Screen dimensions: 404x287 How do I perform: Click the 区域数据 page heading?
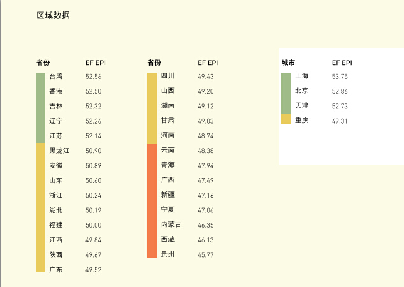tap(53, 15)
